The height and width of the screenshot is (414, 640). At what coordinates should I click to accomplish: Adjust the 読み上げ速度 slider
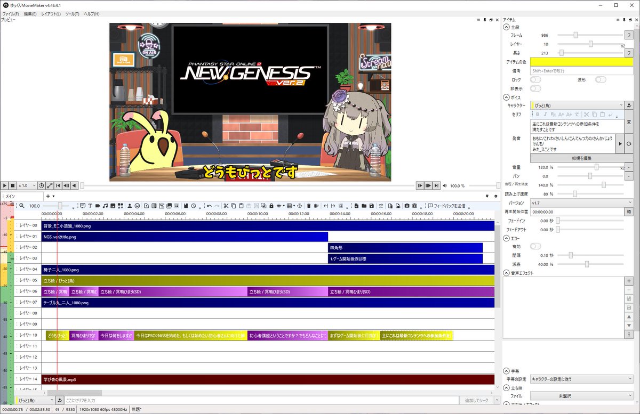(x=590, y=194)
